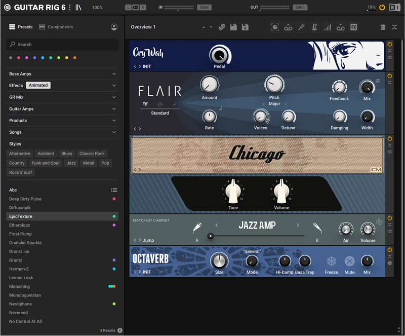Click the search magnifier icon
The height and width of the screenshot is (336, 405).
click(12, 44)
